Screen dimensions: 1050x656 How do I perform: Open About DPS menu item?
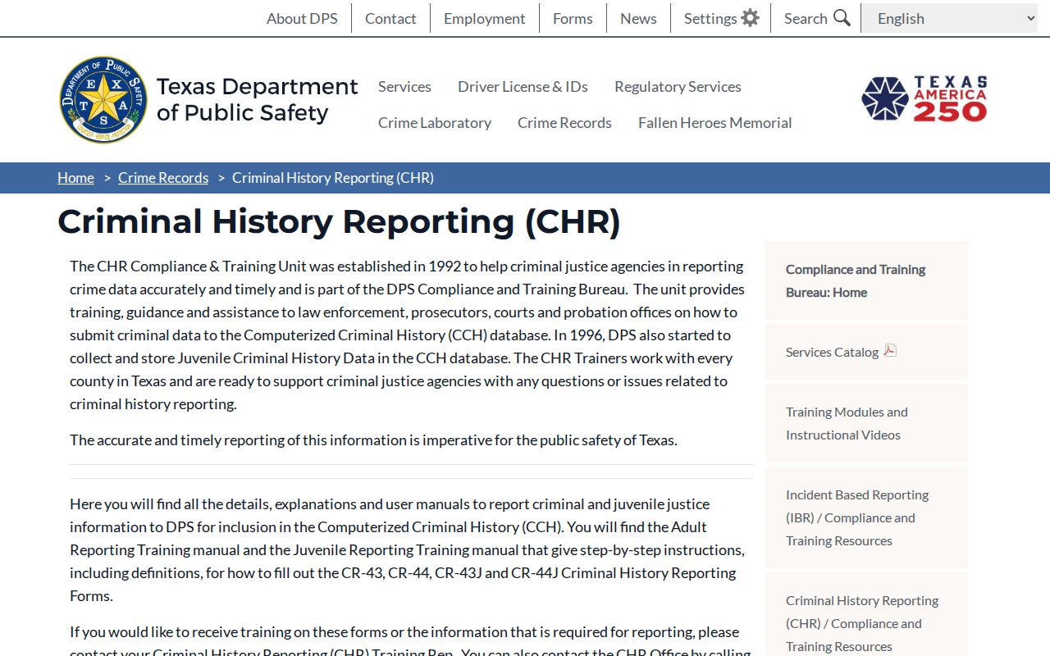[x=302, y=18]
